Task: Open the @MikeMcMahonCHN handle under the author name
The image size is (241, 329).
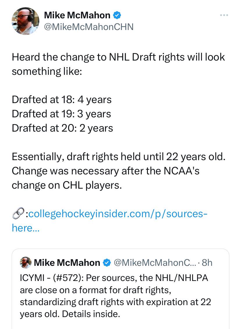Action: 89,27
